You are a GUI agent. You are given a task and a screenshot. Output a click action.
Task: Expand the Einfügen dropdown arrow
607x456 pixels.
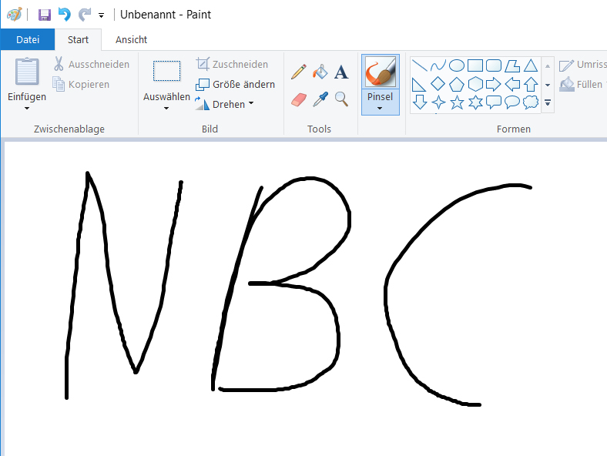click(x=27, y=108)
